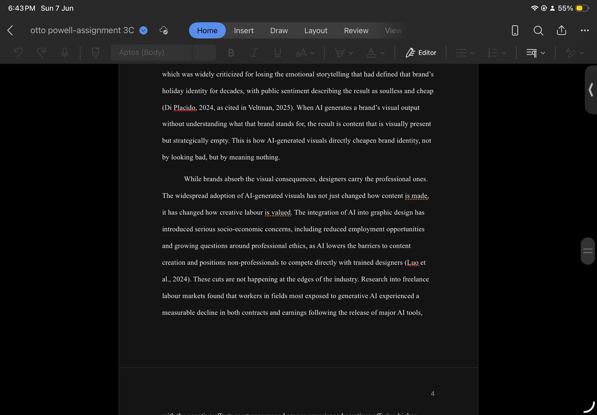Apply bullet list formatting
This screenshot has width=597, height=415.
[x=461, y=52]
